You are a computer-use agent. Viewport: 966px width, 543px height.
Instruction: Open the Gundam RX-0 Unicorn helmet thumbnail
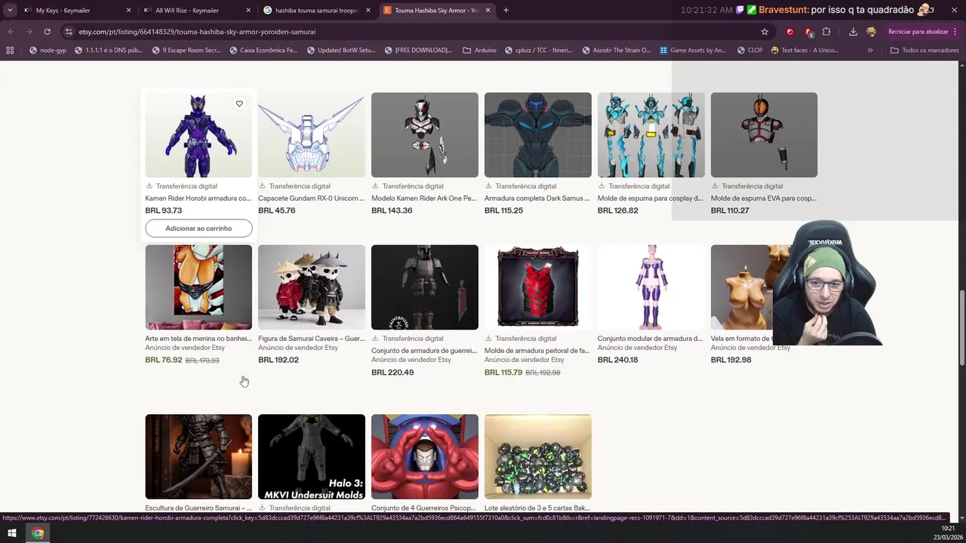click(x=312, y=135)
